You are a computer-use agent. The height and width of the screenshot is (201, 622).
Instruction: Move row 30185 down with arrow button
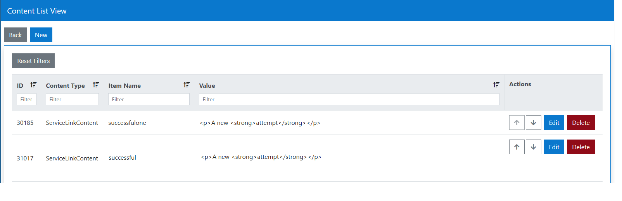tap(534, 123)
